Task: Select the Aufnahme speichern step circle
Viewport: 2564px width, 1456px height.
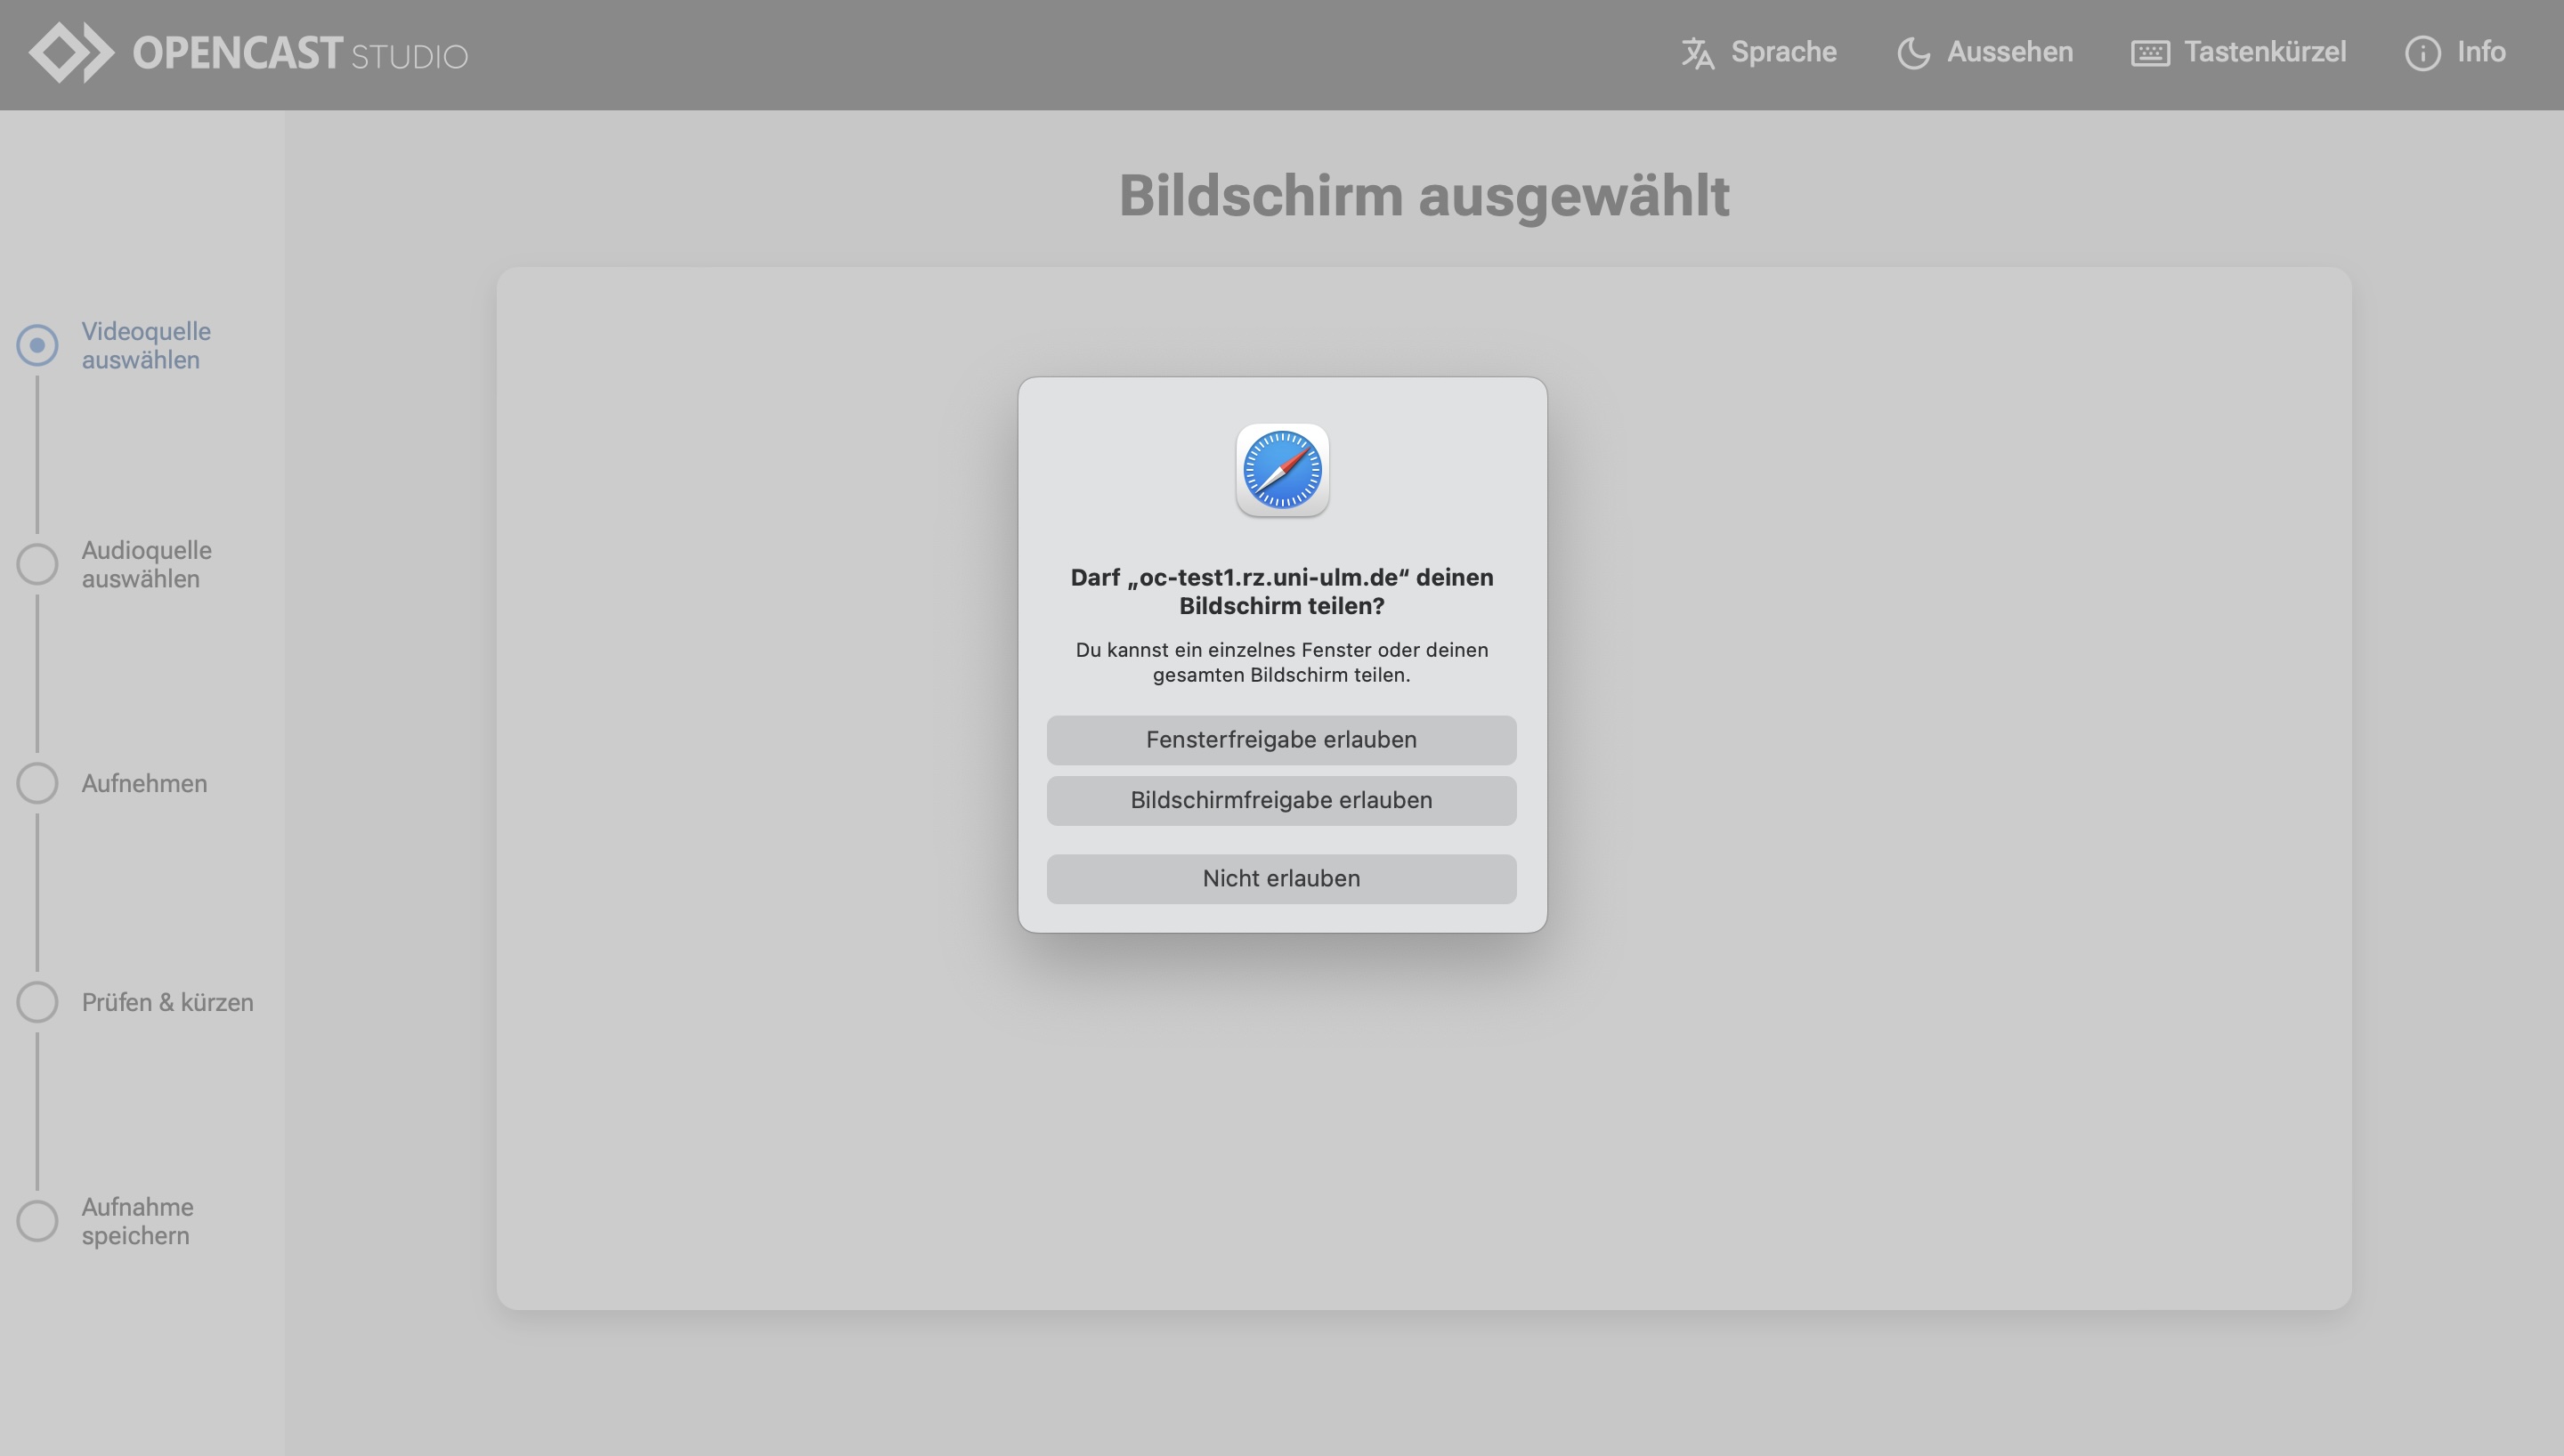Action: click(37, 1221)
